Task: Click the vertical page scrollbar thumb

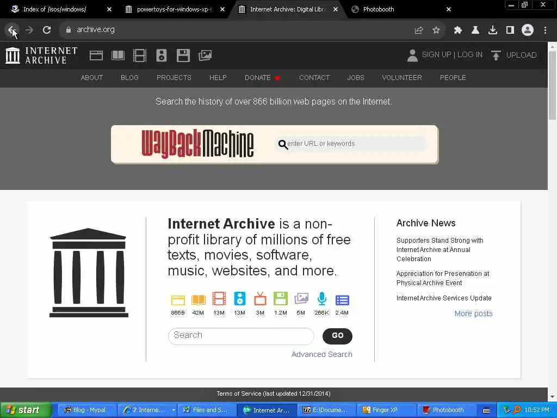Action: (x=552, y=85)
